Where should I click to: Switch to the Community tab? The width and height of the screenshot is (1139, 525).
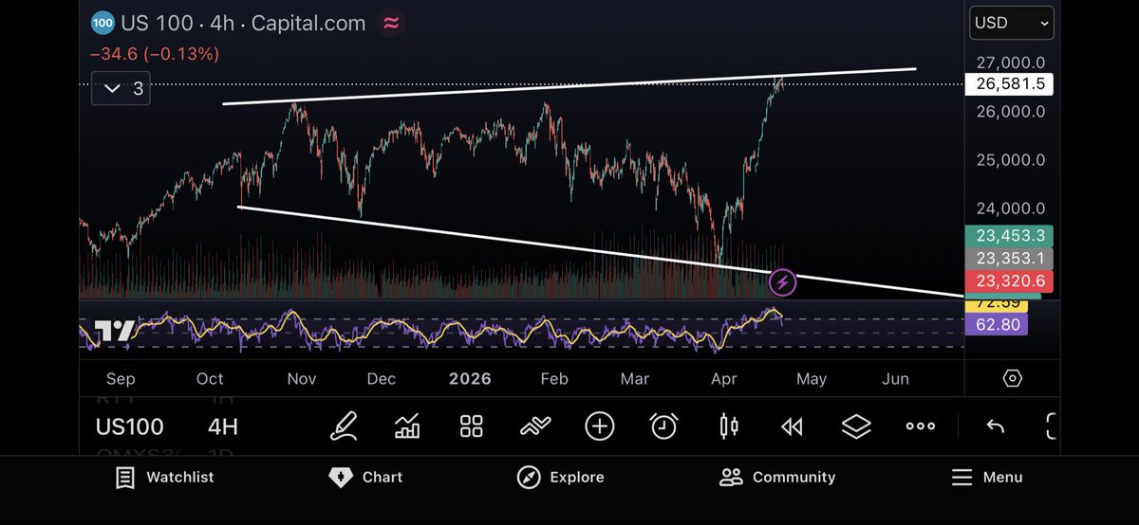tap(777, 478)
